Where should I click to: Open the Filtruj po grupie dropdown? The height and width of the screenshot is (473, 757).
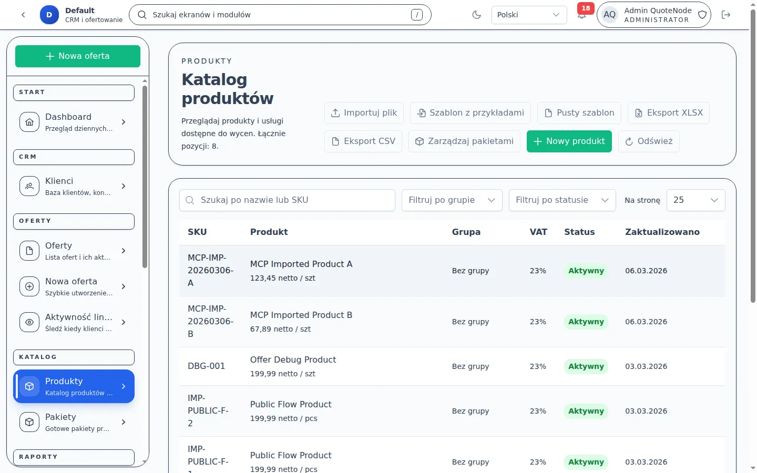451,200
